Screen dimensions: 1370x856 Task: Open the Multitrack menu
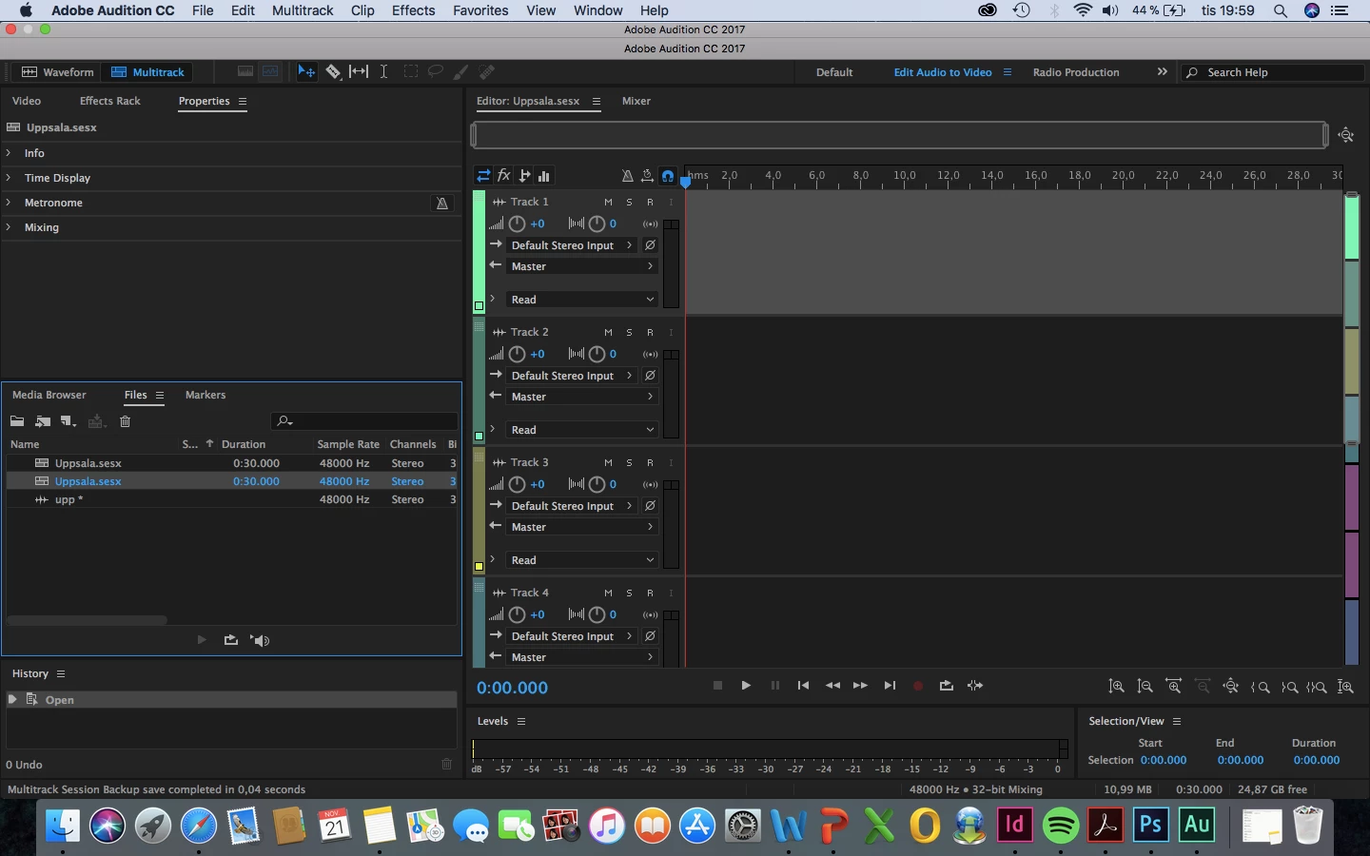pos(303,10)
